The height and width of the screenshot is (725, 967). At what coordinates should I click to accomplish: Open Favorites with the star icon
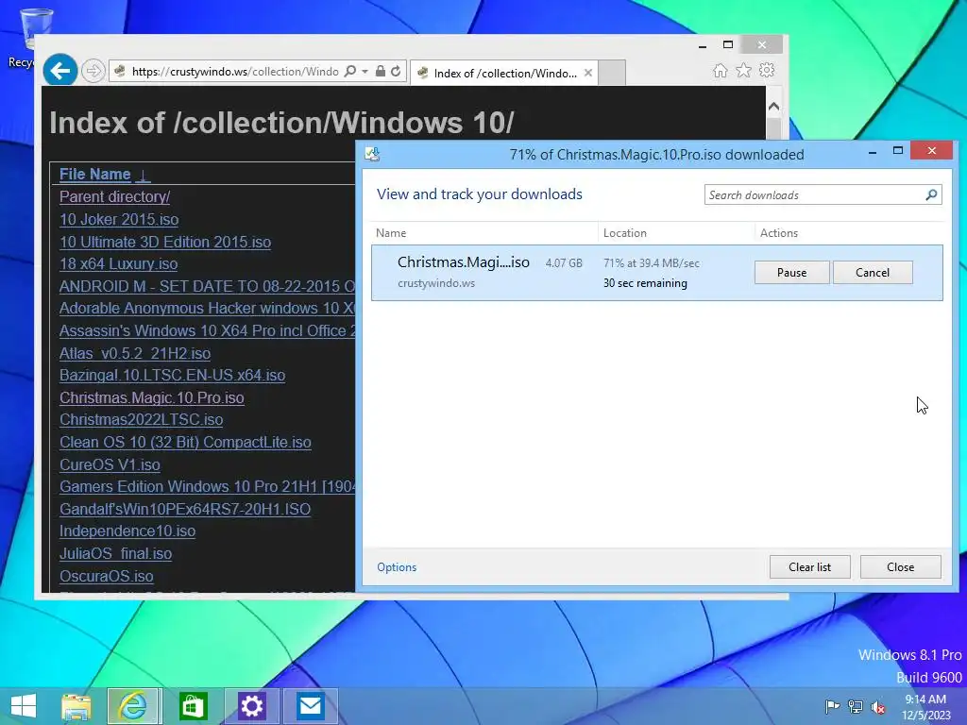tap(744, 70)
